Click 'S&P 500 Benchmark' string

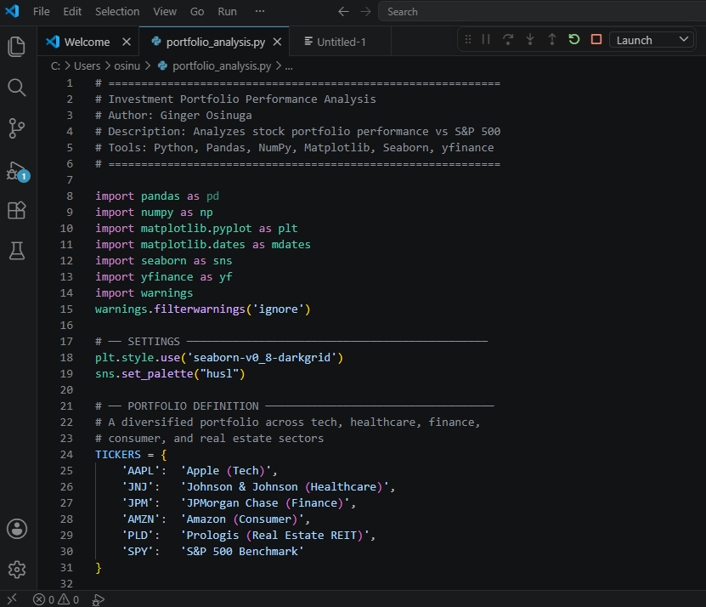(242, 552)
